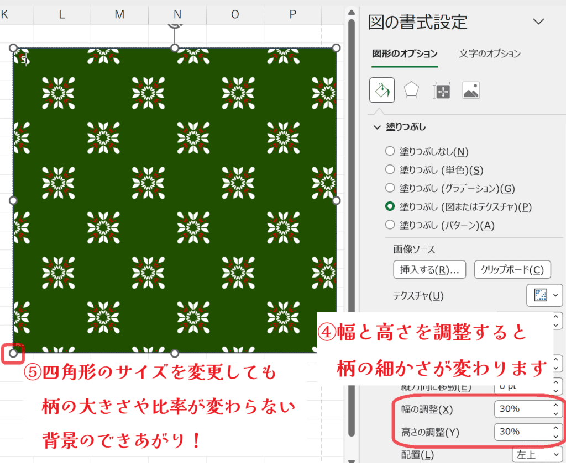Collapse the 塗りつぶし section
This screenshot has width=566, height=463.
(x=377, y=127)
